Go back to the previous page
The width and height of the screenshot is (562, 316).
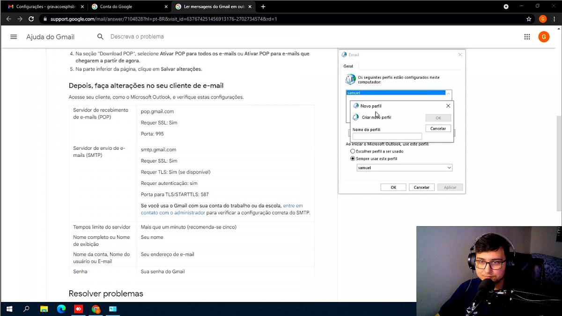click(8, 19)
